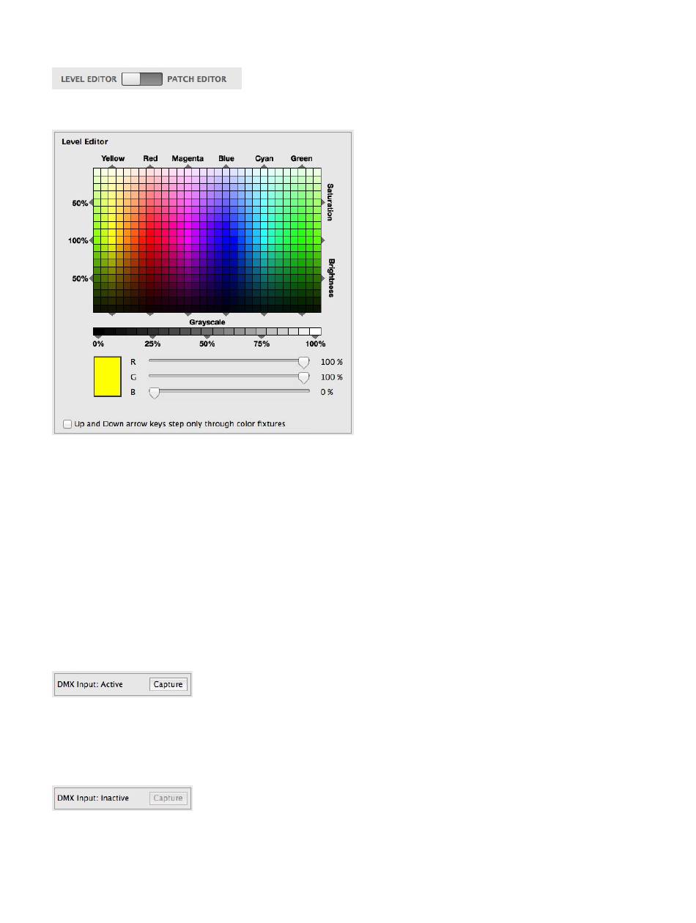The image size is (696, 923).
Task: Click the G slider thumb
Action: [303, 377]
